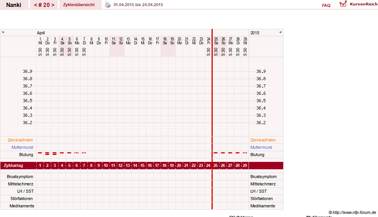Click the right 36.2 temperature label
The height and width of the screenshot is (217, 378).
tap(261, 123)
